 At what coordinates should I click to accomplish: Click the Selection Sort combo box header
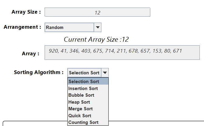pos(88,73)
